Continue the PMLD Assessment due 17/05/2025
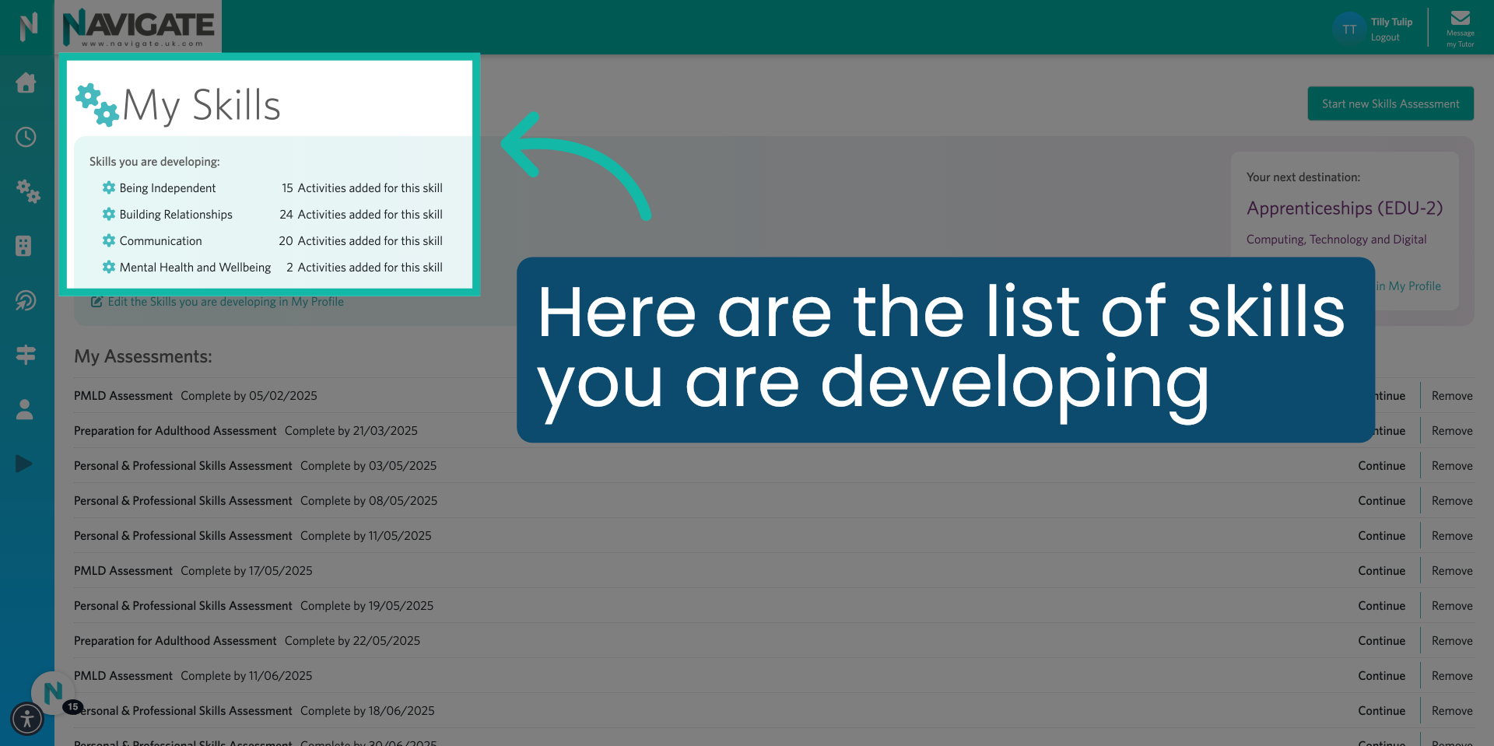This screenshot has height=746, width=1494. tap(1381, 570)
